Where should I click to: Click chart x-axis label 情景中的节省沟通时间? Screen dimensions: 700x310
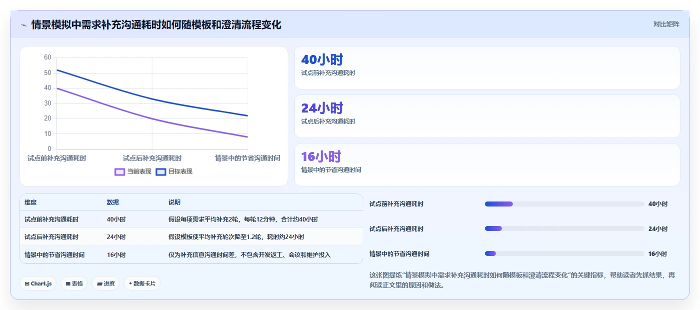[247, 158]
